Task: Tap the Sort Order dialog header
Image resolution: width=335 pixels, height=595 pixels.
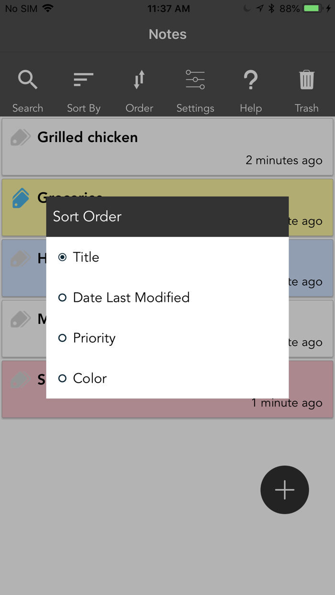Action: coord(167,217)
